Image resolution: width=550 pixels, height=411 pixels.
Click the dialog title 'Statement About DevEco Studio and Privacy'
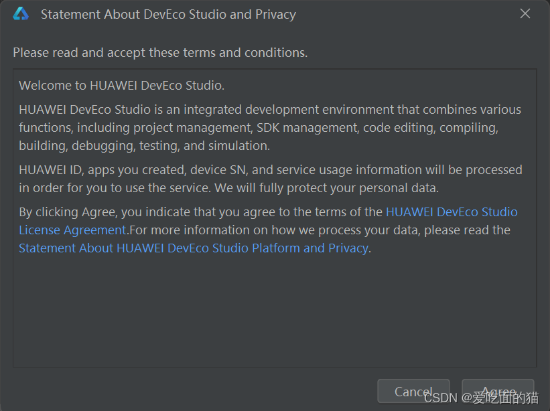pos(168,14)
